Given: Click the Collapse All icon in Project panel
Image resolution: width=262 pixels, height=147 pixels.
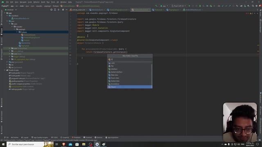Looking at the screenshot, I should click(x=59, y=10).
